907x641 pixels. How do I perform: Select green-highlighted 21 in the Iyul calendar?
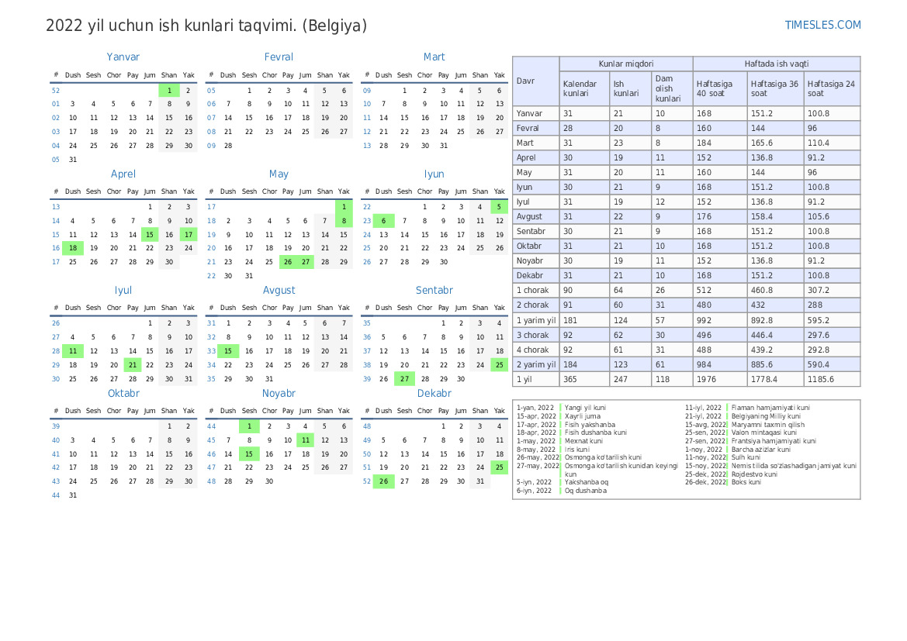click(x=133, y=364)
